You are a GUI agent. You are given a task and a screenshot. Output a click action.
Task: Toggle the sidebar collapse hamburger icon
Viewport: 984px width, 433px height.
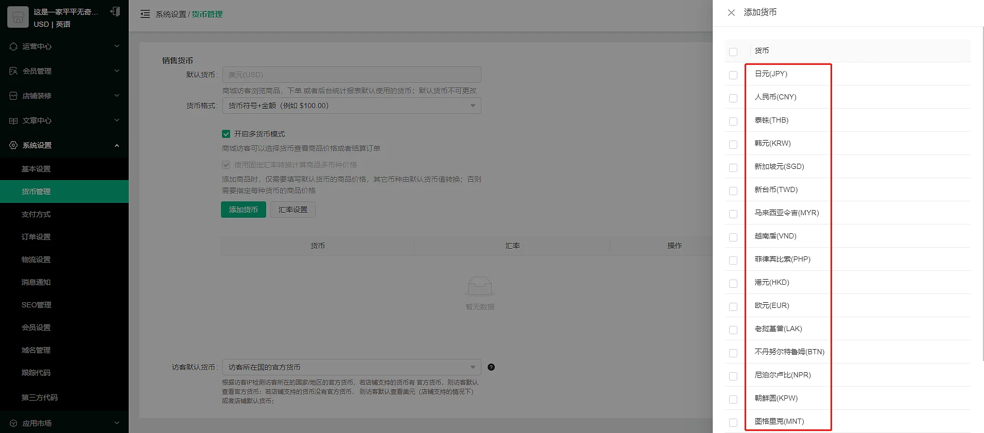(145, 14)
